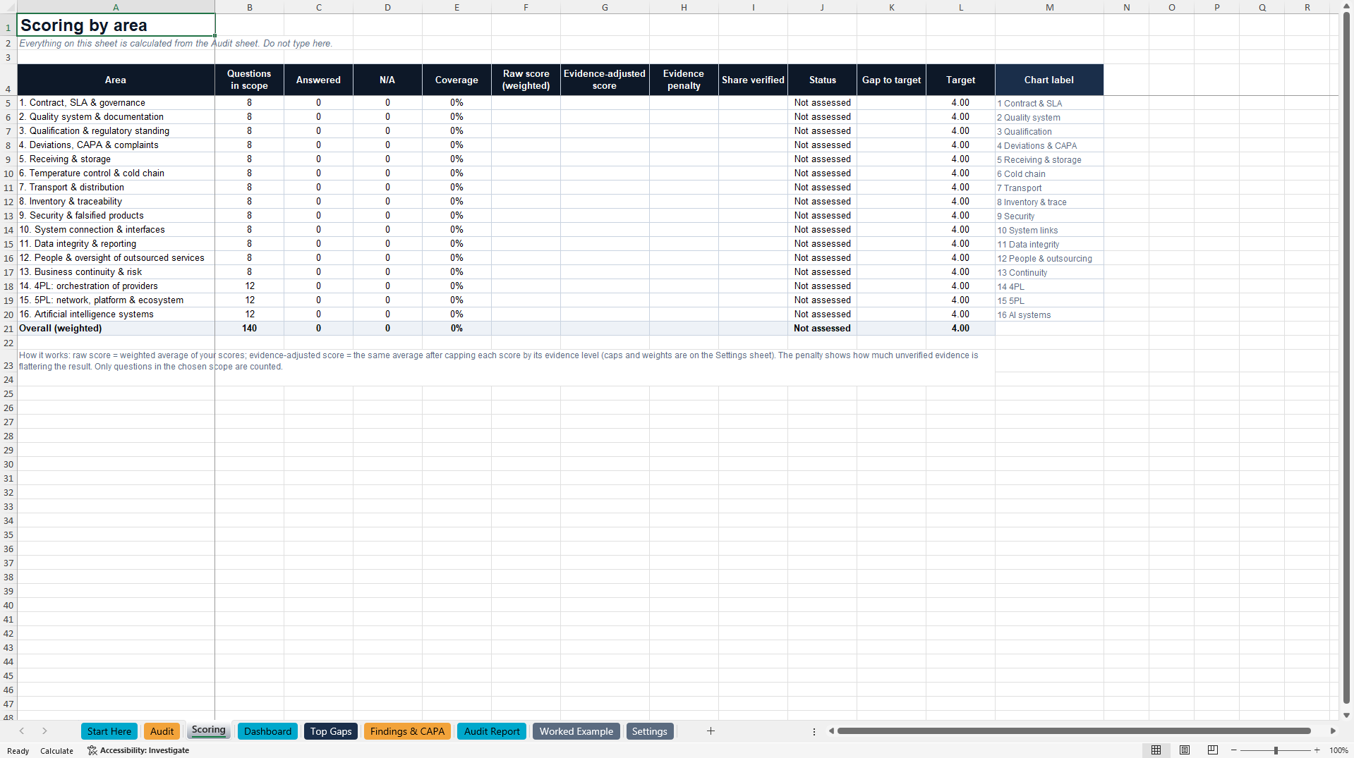
Task: Go to previous sheet tabs arrow
Action: pyautogui.click(x=22, y=731)
